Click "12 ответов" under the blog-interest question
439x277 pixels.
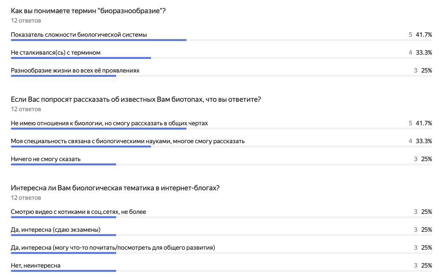coord(26,198)
